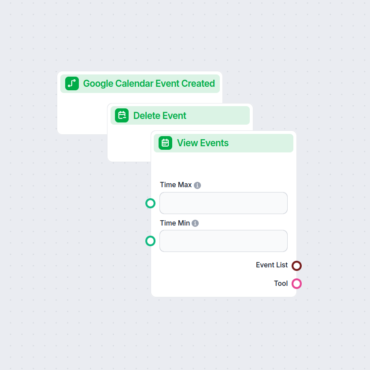Select the calendar icon on the Delete Event node
This screenshot has height=370, width=370.
point(121,115)
